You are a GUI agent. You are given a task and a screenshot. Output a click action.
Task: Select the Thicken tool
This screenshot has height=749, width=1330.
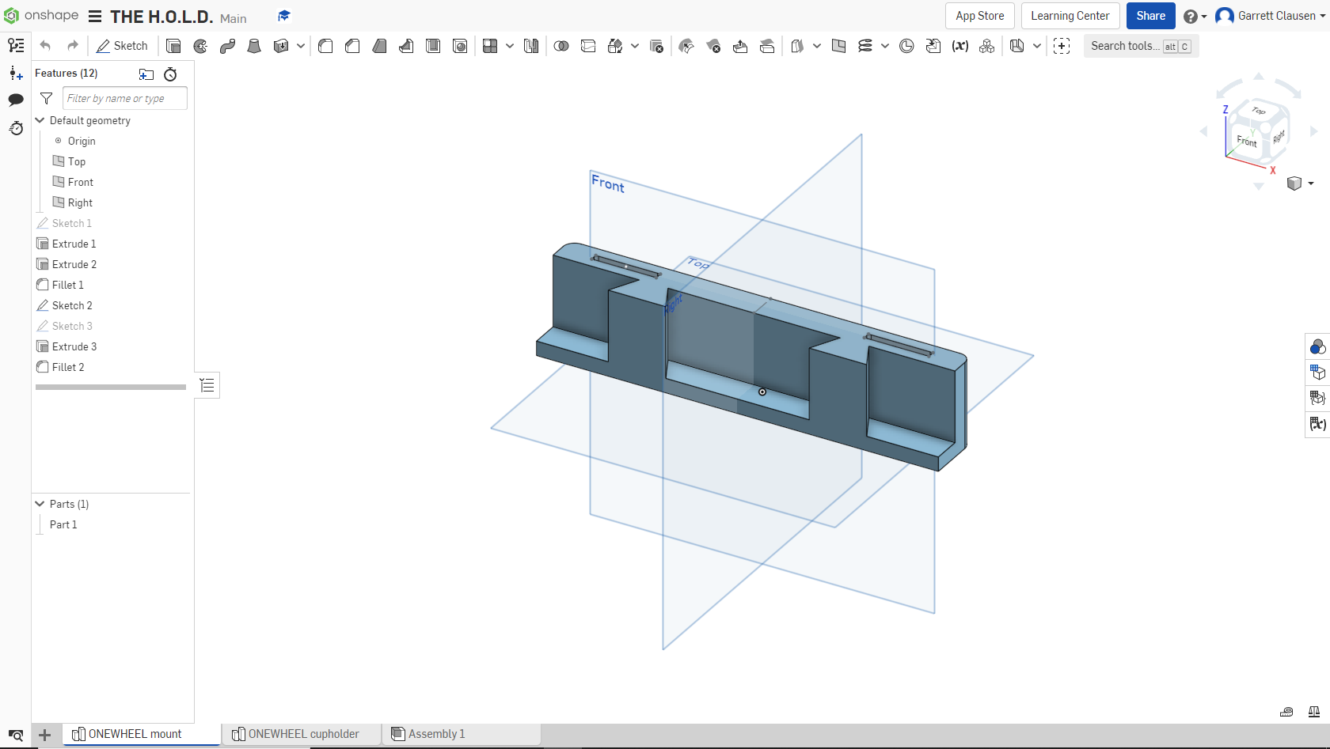tap(280, 46)
